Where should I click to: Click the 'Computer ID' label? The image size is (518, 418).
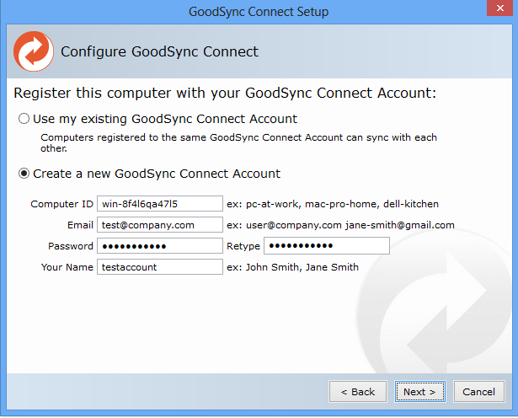click(x=61, y=204)
